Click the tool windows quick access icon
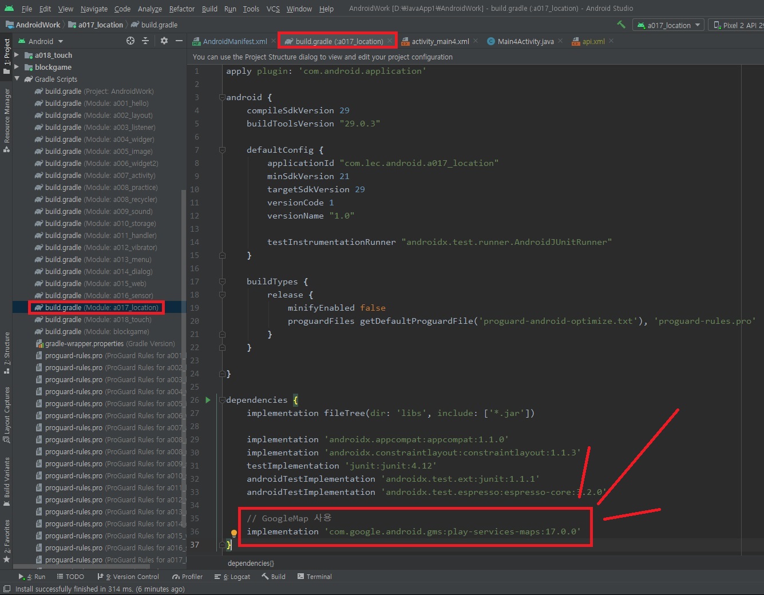This screenshot has height=595, width=764. click(6, 589)
